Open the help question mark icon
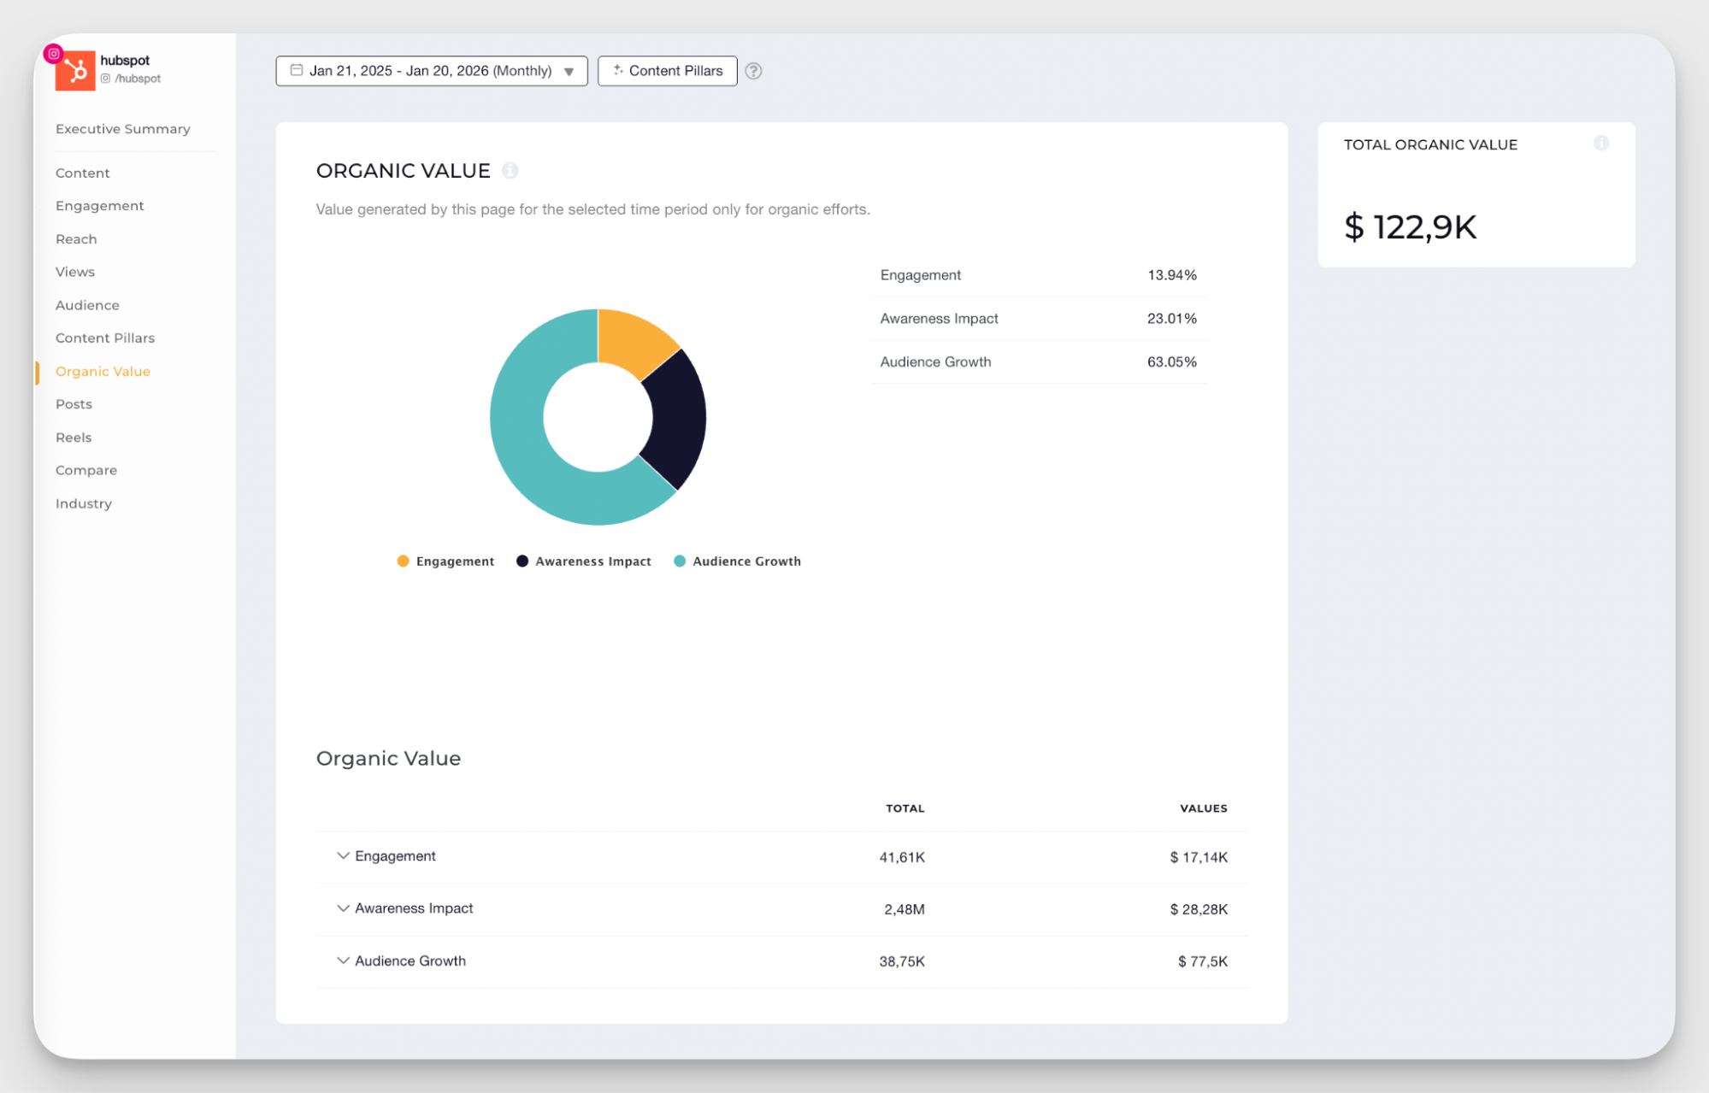The image size is (1709, 1093). 753,71
